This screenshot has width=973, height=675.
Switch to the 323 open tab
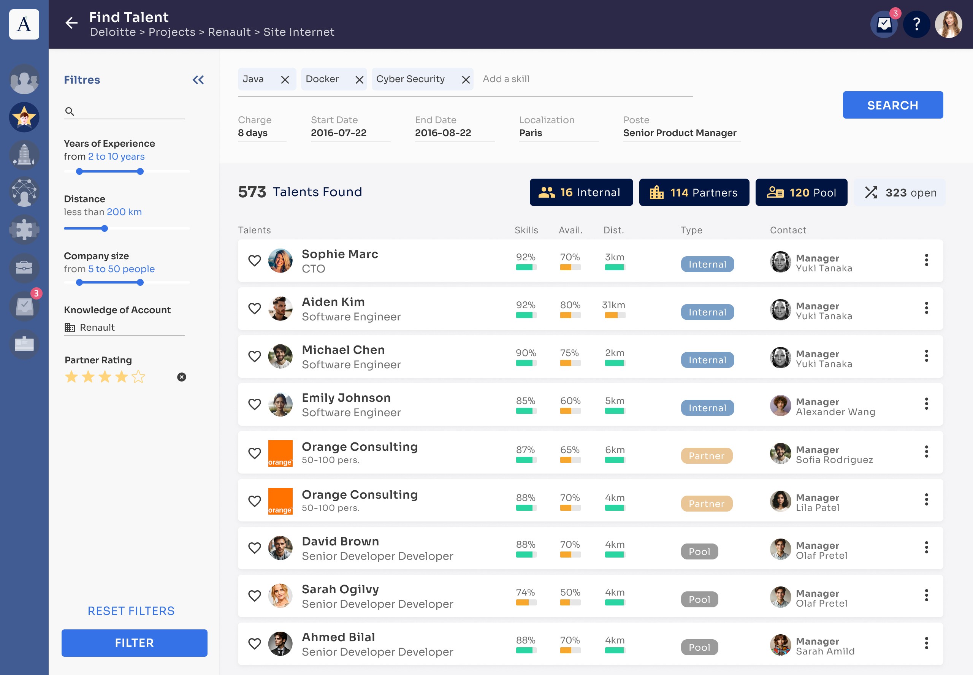tap(899, 192)
